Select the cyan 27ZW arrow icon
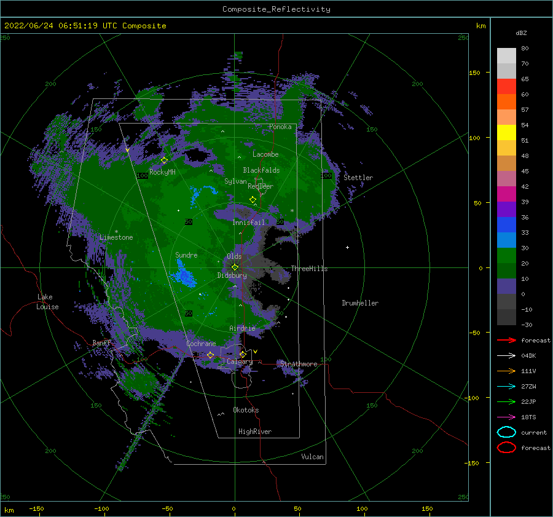 point(506,387)
